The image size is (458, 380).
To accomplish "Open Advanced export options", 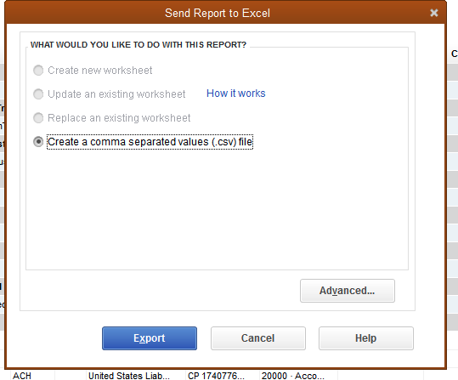I will 348,291.
